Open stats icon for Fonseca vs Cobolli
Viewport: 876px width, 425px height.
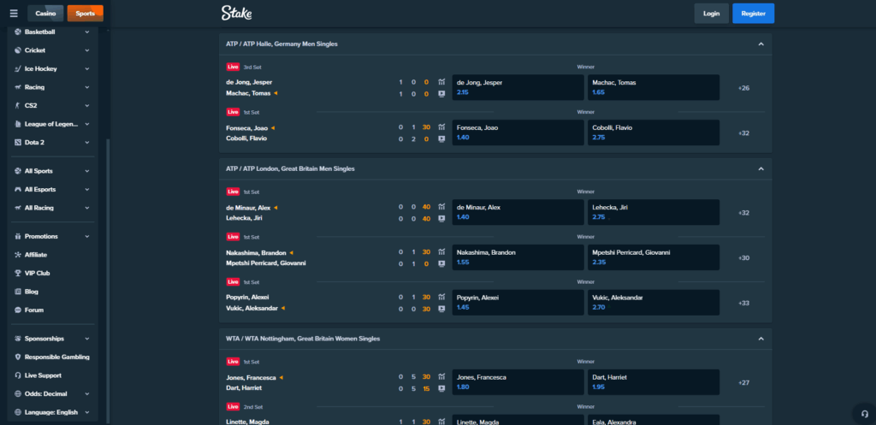[441, 127]
